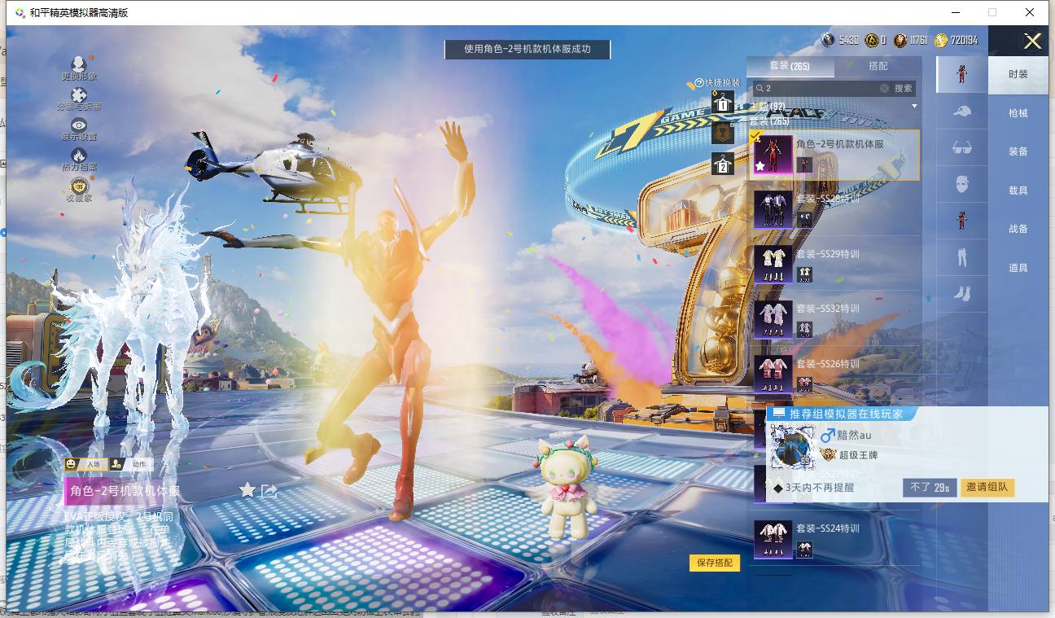Screen dimensions: 1055x618
Task: Select the 枪械 firearms side tab
Action: coord(1018,113)
